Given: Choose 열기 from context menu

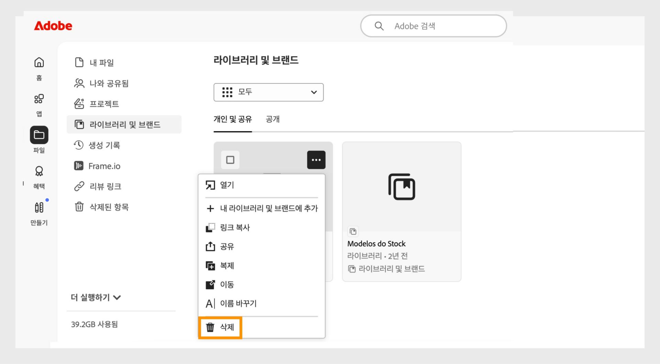Looking at the screenshot, I should [262, 185].
